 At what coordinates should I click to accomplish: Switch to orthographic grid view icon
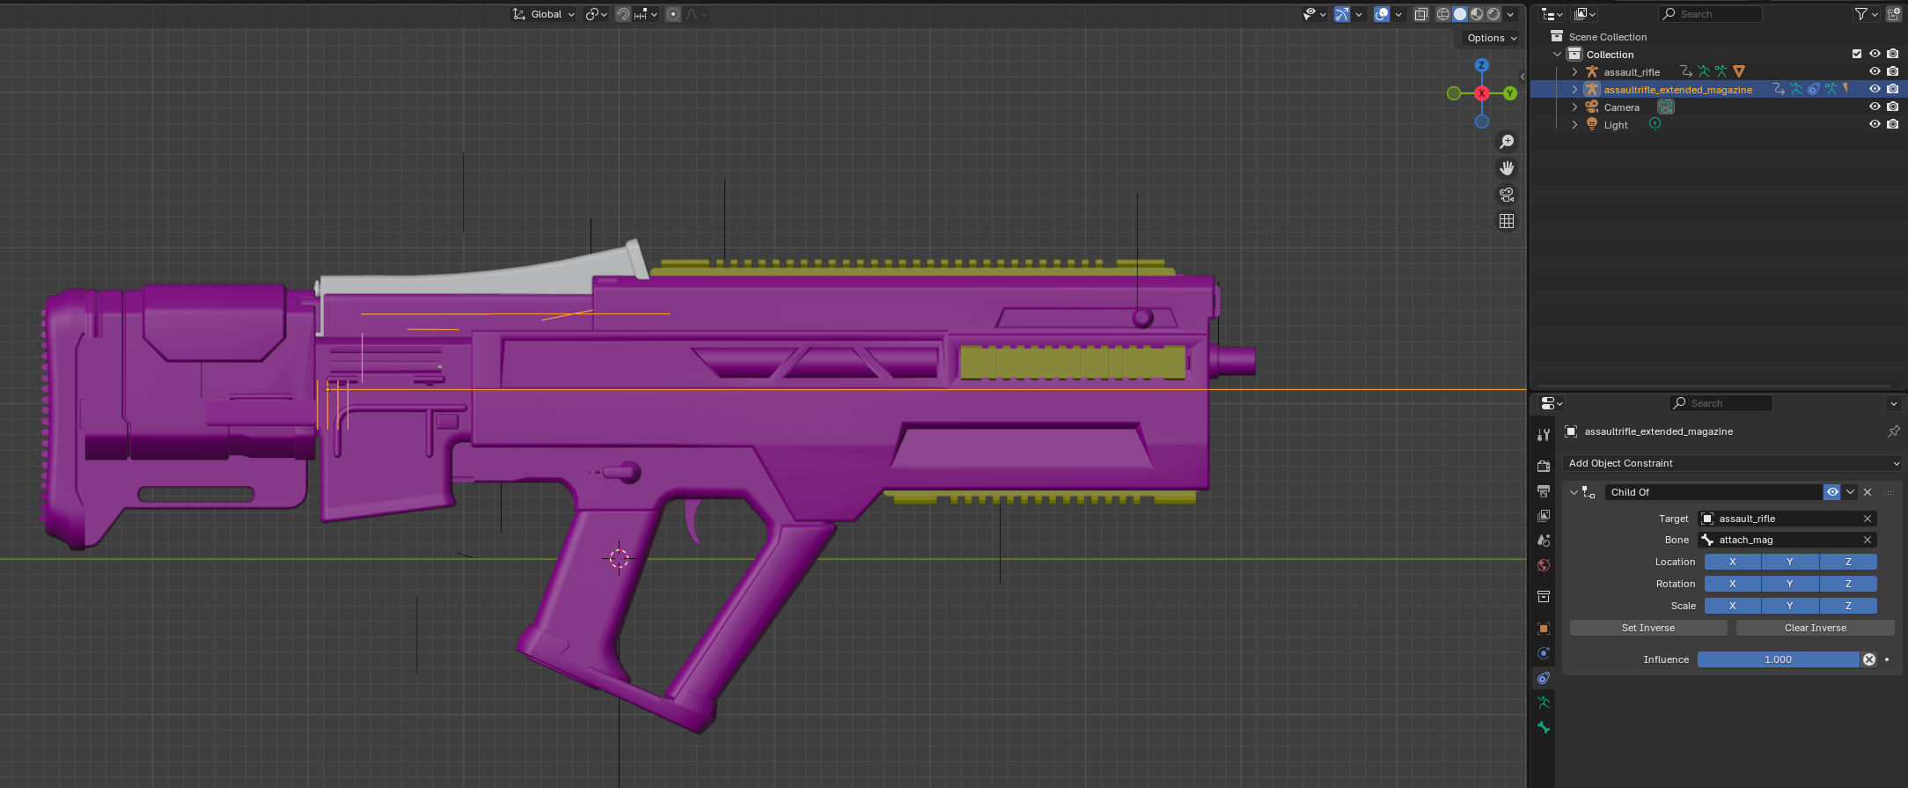[x=1507, y=221]
